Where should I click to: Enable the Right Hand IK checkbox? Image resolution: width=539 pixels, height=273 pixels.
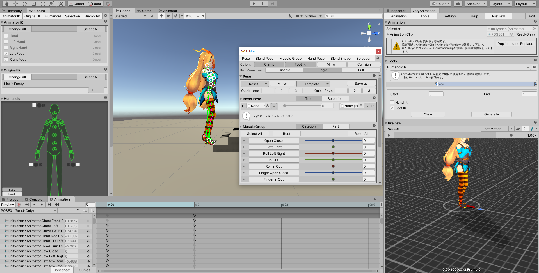[6, 48]
